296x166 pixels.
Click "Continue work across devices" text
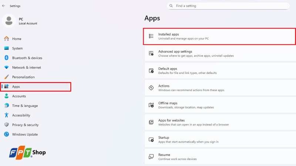[178, 159]
